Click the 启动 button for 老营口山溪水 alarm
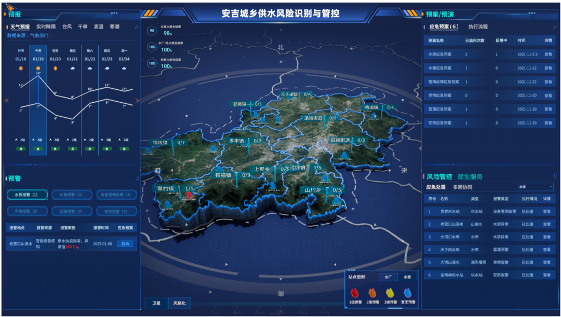This screenshot has height=317, width=561. coord(125,244)
